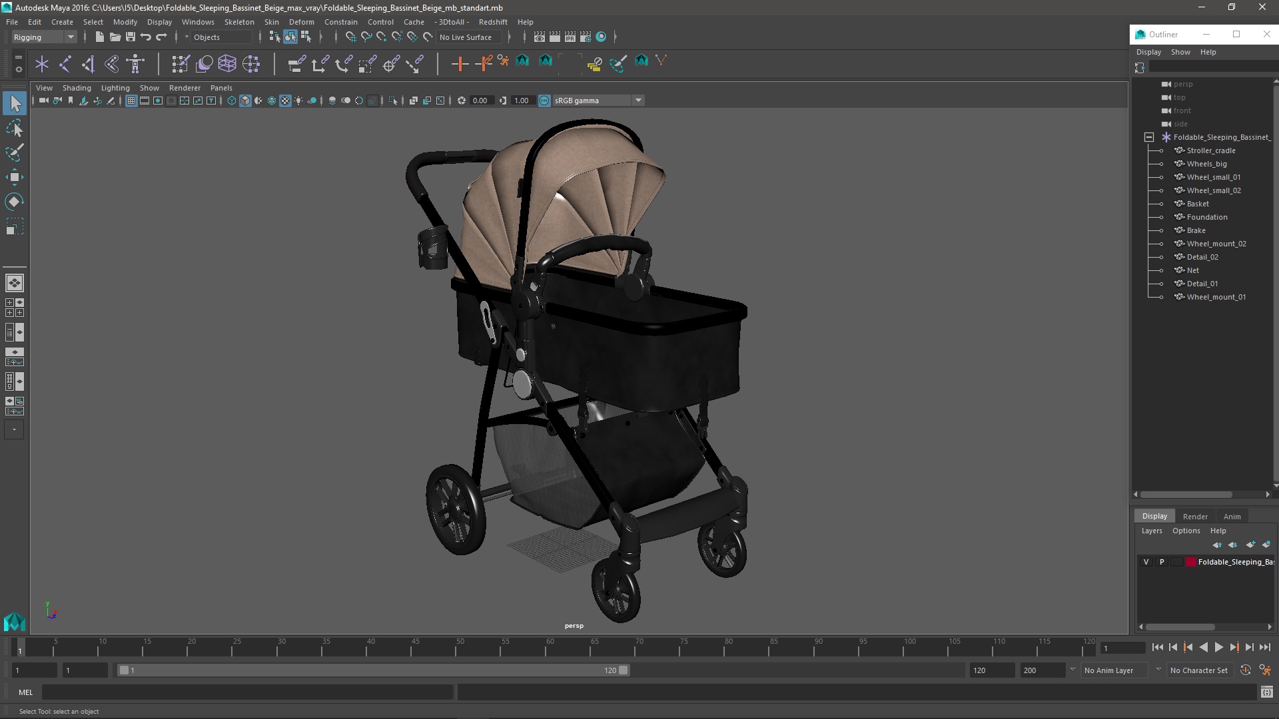Click the Save Scene icon
1279x719 pixels.
coord(131,37)
